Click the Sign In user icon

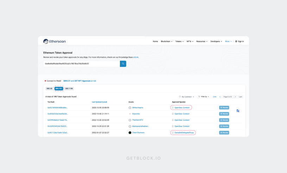(236, 41)
